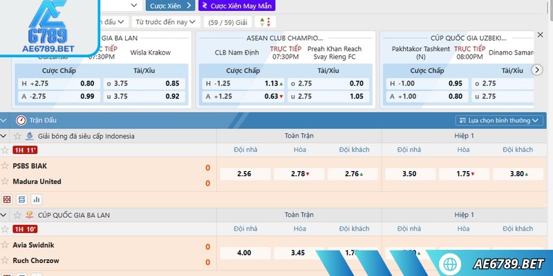Click the Cúp Quốc Gia Ba Lan trophy icon
Image resolution: width=553 pixels, height=276 pixels.
point(30,215)
